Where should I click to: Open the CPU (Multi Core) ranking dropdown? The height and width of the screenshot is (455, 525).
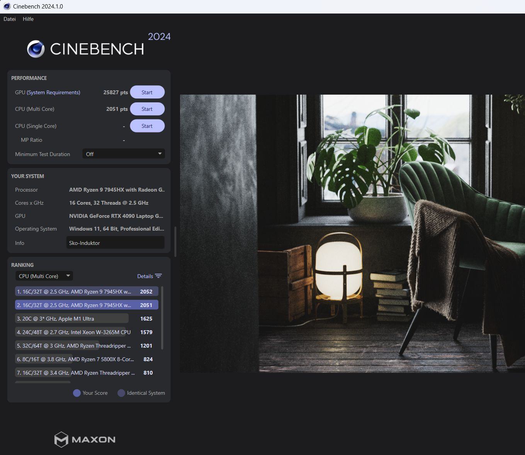[44, 276]
